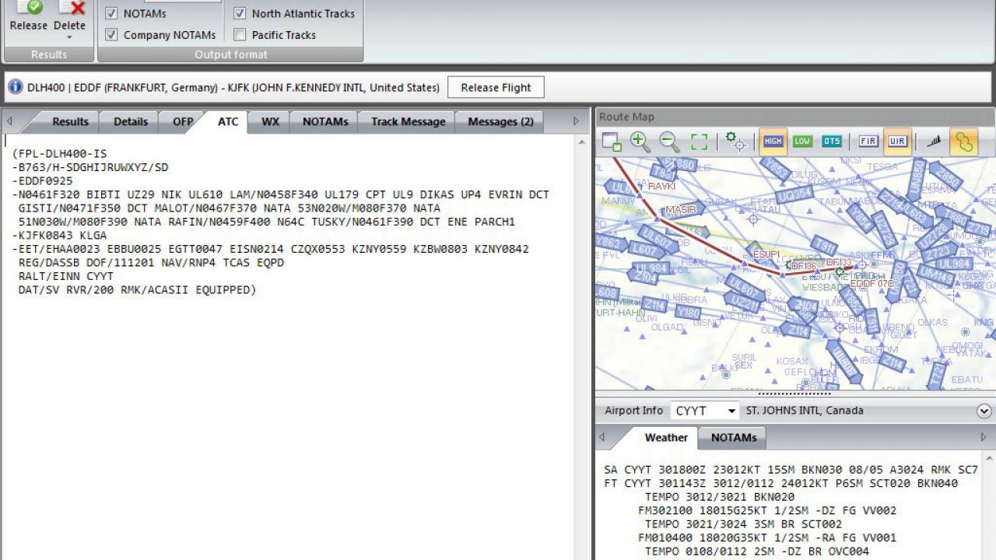This screenshot has height=560, width=996.
Task: Click the wind barb icon in map toolbar
Action: [x=934, y=142]
